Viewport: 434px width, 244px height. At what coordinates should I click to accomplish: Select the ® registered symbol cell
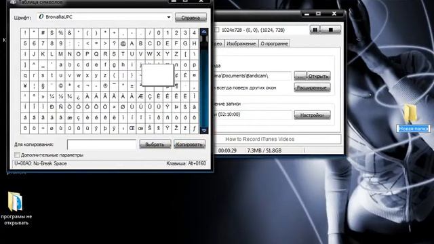[x=105, y=86]
